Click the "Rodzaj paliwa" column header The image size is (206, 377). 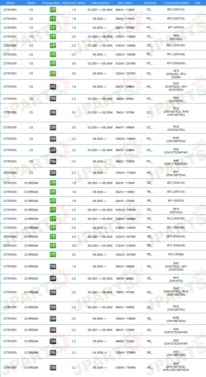(51, 3)
